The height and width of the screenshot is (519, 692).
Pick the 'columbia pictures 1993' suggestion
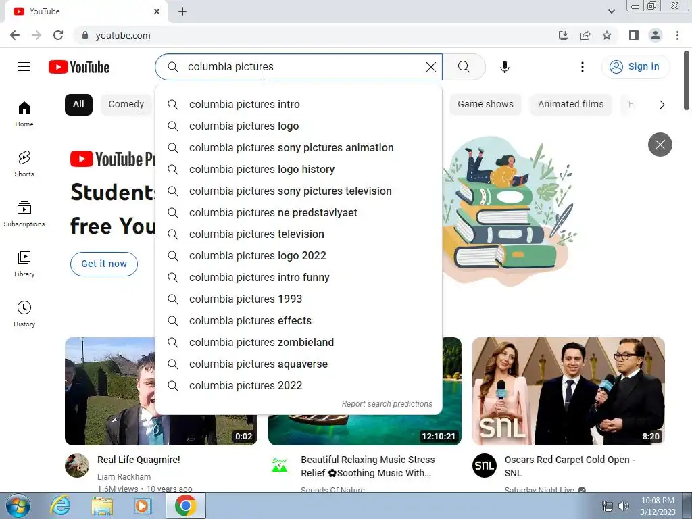[299, 299]
